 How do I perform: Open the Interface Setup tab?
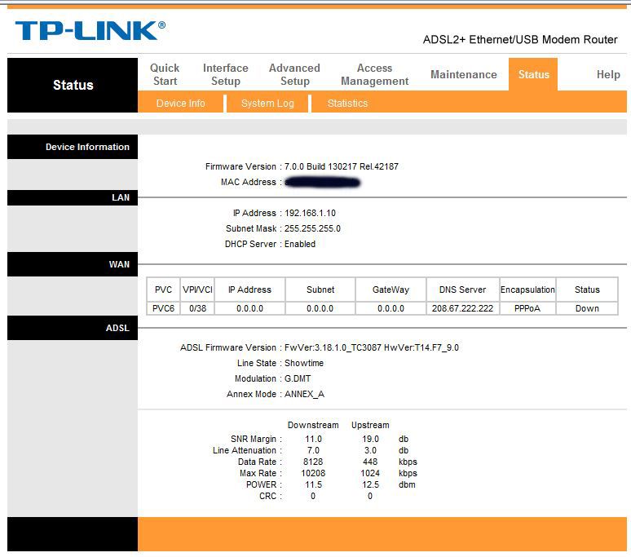pos(225,74)
